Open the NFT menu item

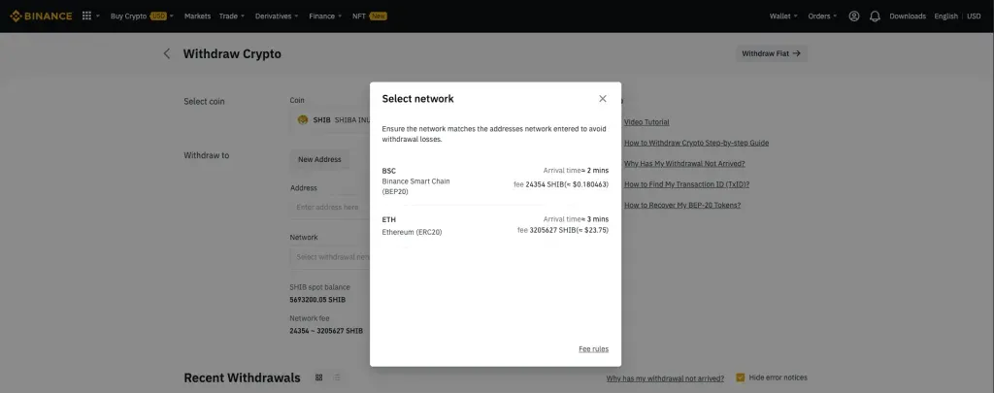click(370, 16)
